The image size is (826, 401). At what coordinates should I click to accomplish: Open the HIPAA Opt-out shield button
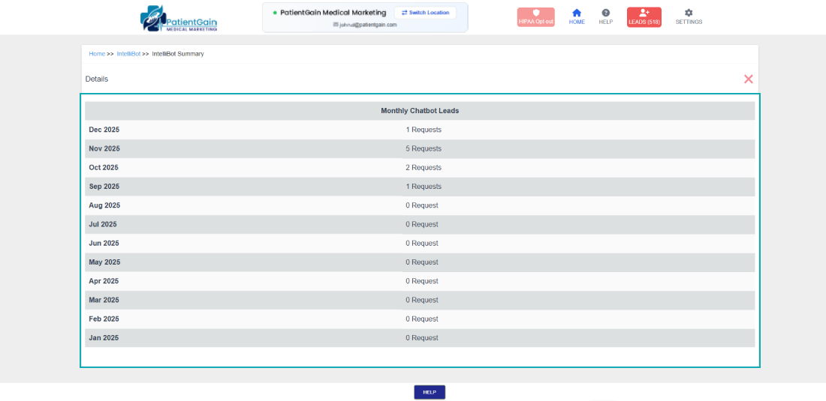coord(535,16)
